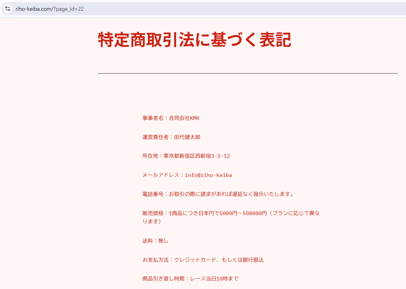Click the info@riho-keiba email address
This screenshot has width=406, height=289.
(208, 175)
